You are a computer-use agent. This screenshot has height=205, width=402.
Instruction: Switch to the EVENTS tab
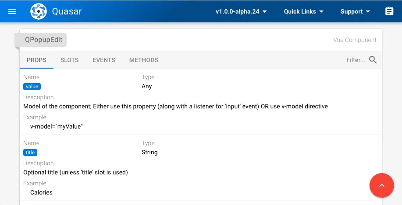[x=104, y=60]
